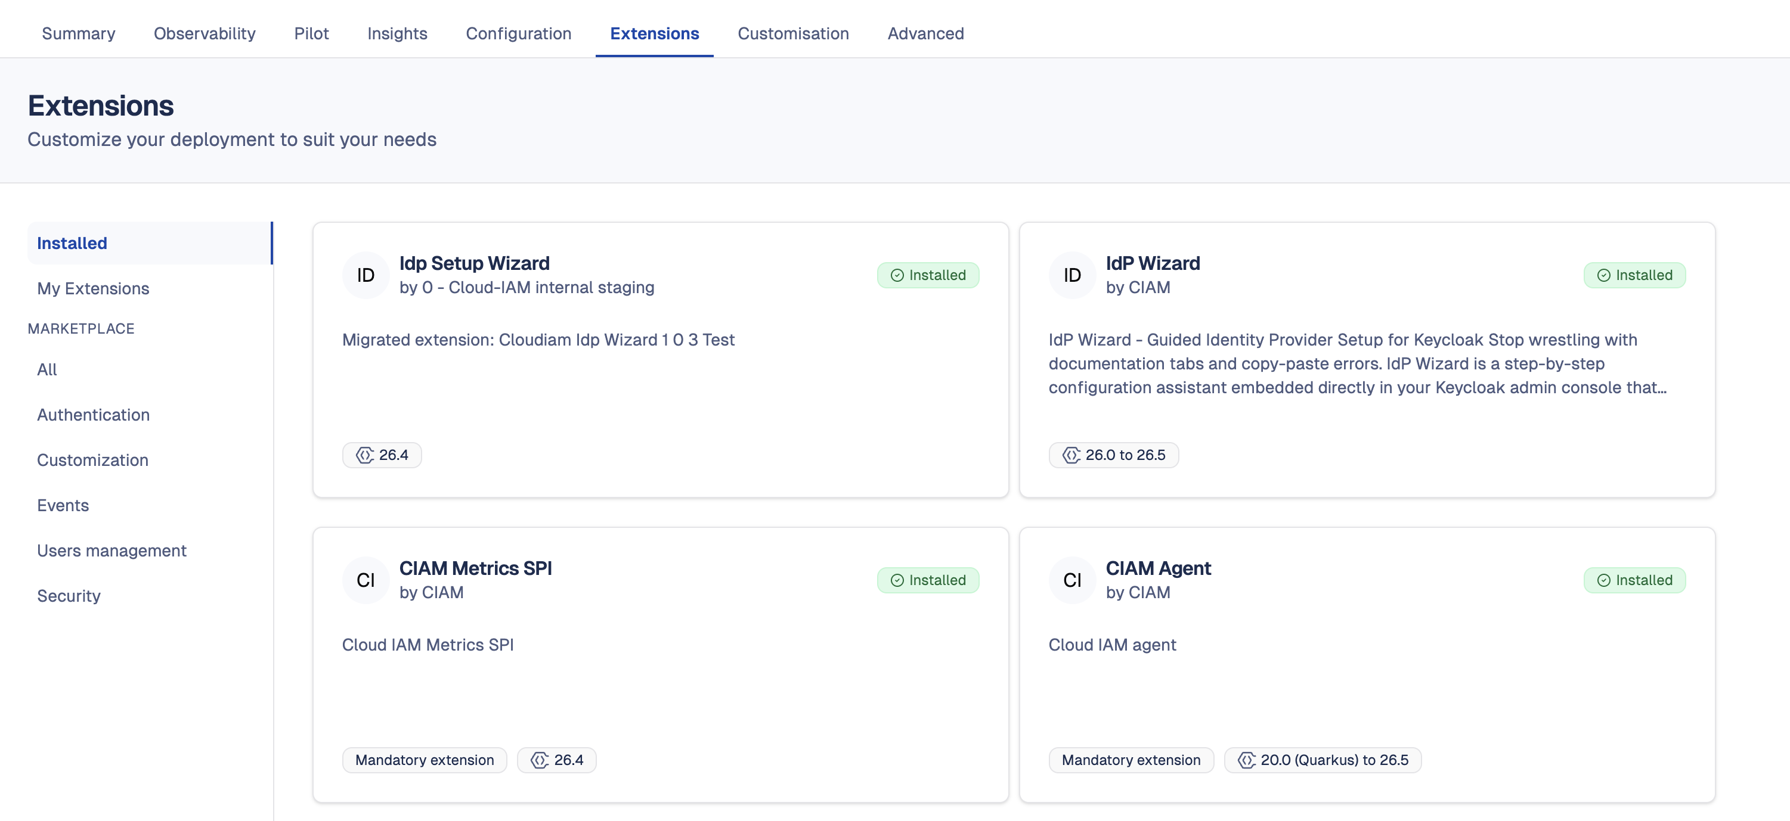
Task: Click the CI avatar icon on CIAM Metrics SPI card
Action: 365,580
